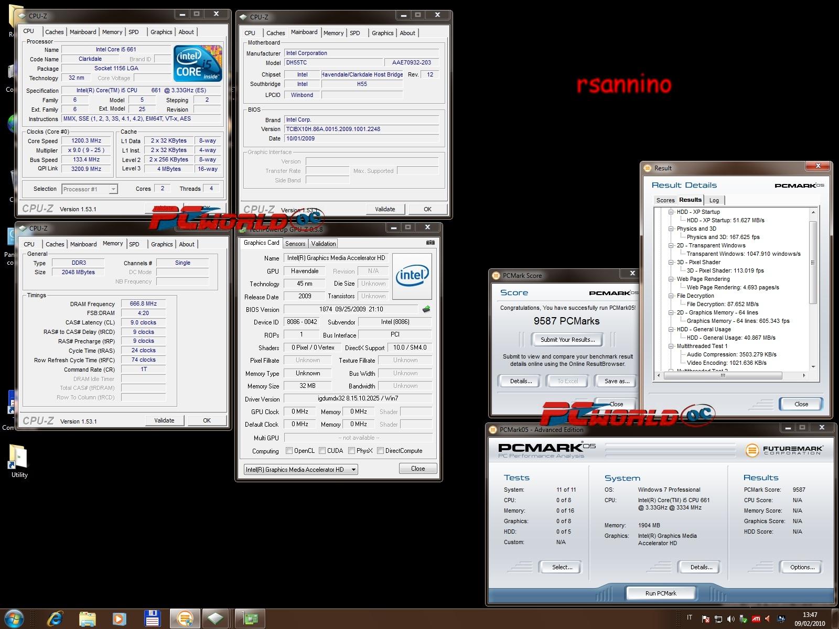Launch Internet Explorer from the taskbar

[x=55, y=619]
